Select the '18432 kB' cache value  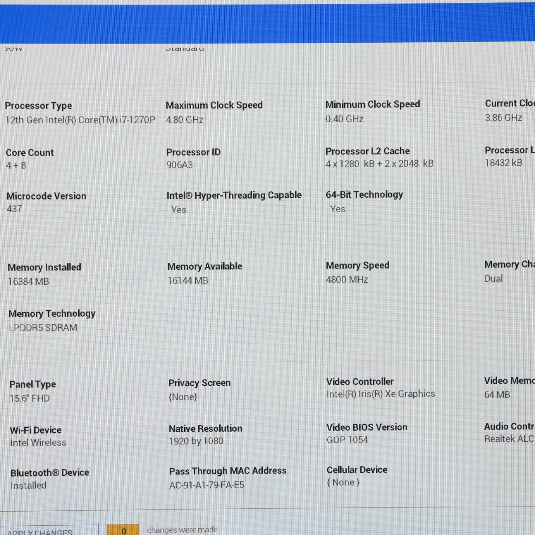pyautogui.click(x=504, y=163)
